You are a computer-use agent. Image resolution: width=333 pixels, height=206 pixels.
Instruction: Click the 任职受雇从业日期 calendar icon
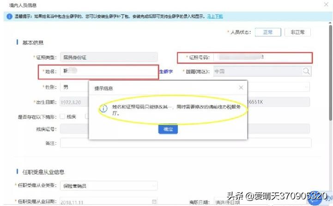[x=154, y=201]
